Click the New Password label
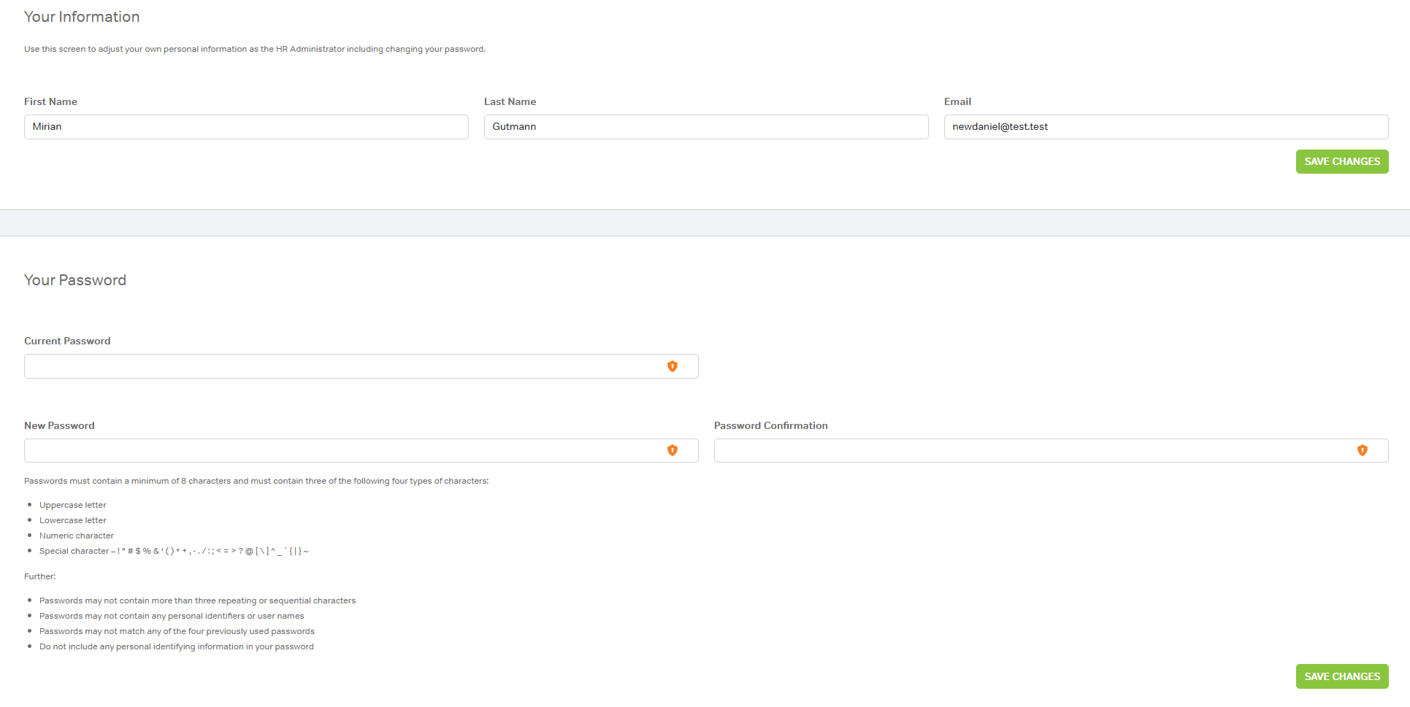1410x707 pixels. [x=59, y=425]
